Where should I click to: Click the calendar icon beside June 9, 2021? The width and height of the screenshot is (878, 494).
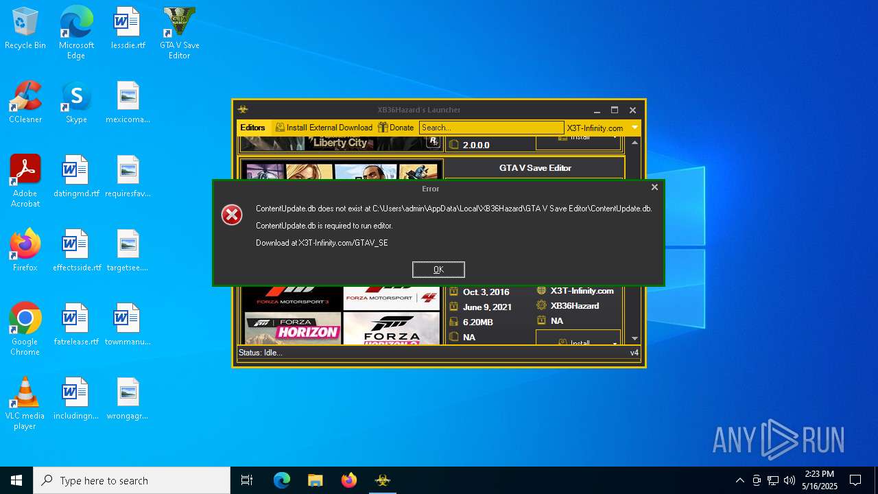[453, 307]
